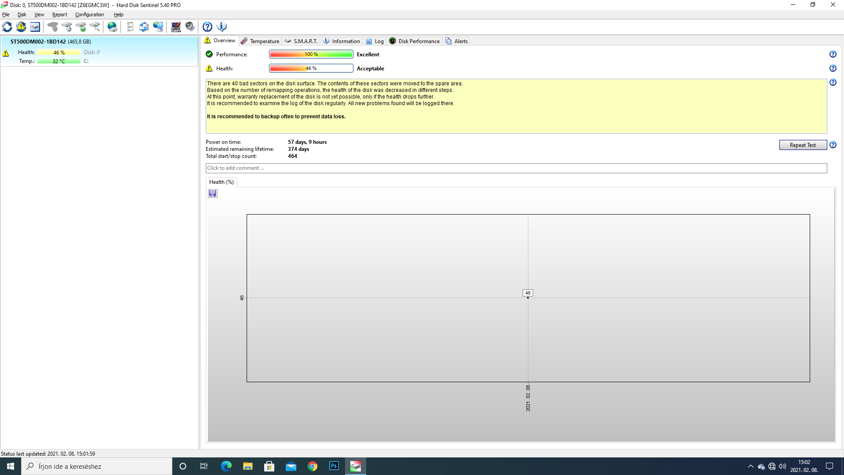Switch to the Alerts tab
Screen dimensions: 844x475
coord(457,41)
